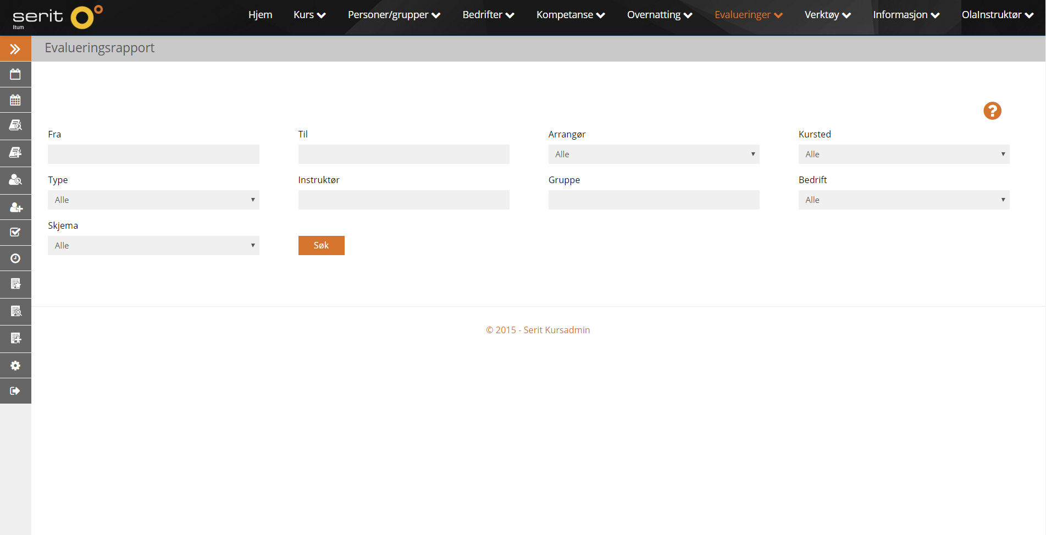The image size is (1046, 535).
Task: Expand the Kurs menu
Action: (309, 15)
